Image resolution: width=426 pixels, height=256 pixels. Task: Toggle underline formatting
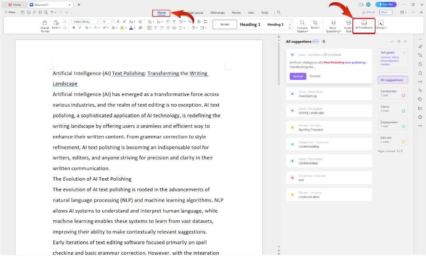(x=86, y=27)
